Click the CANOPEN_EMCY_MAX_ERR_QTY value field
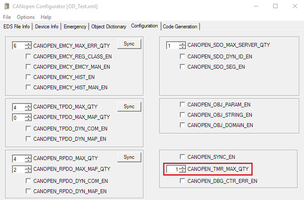This screenshot has height=200, width=304. pyautogui.click(x=18, y=45)
